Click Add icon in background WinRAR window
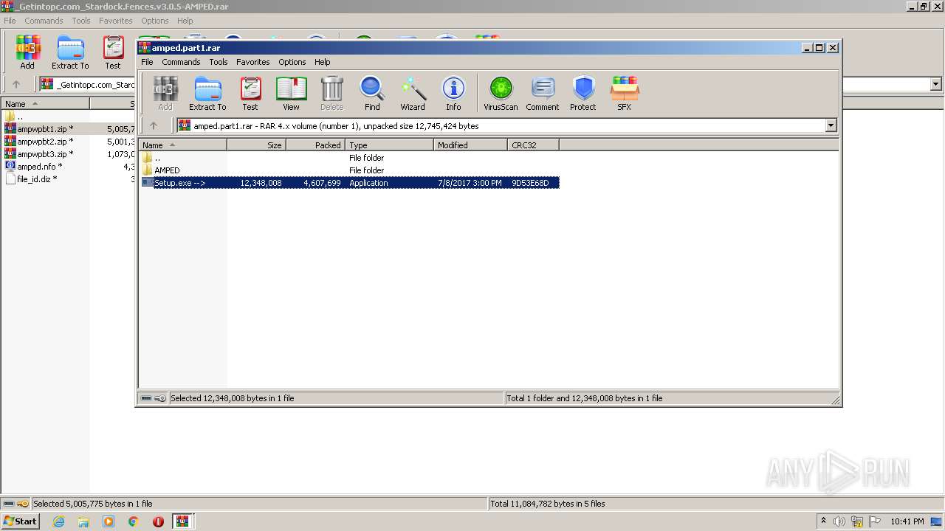The height and width of the screenshot is (531, 945). 27,52
